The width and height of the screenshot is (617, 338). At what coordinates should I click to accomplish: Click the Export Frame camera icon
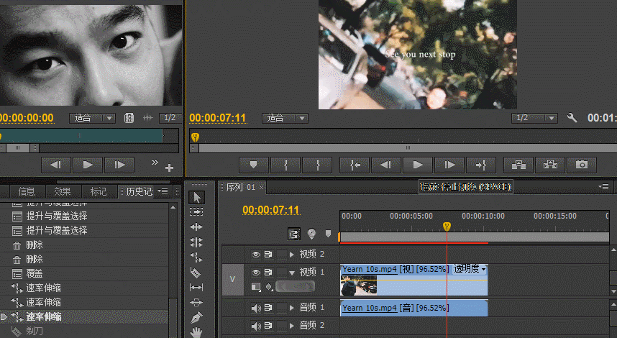[581, 165]
